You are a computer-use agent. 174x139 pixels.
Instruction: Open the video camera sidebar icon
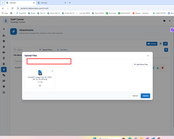pos(4,52)
